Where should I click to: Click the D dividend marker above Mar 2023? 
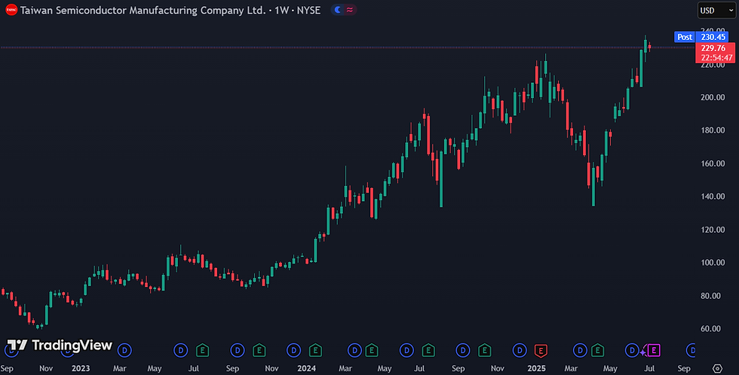(124, 350)
